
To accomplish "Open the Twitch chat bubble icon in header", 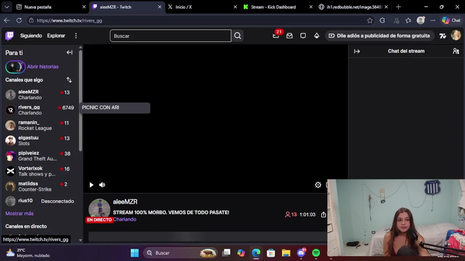I will (x=303, y=36).
